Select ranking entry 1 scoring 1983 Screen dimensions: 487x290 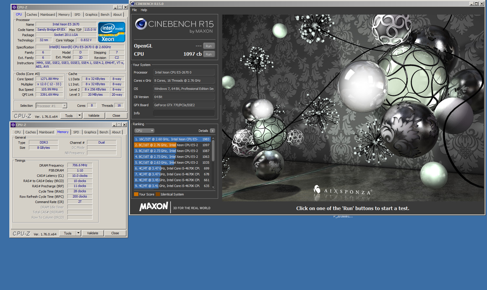click(172, 139)
